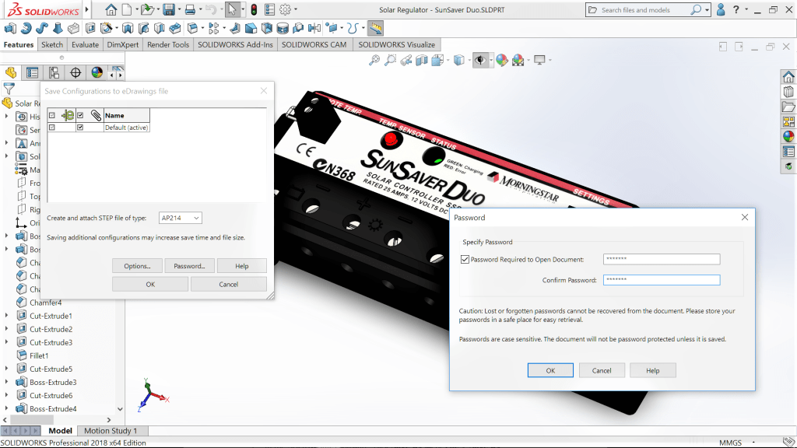This screenshot has height=448, width=797.
Task: Click the Zoom to Fit icon
Action: (x=374, y=61)
